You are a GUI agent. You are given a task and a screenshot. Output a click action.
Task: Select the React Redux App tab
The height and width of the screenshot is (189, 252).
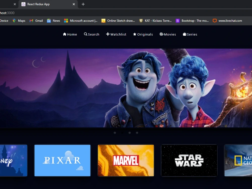coord(48,4)
